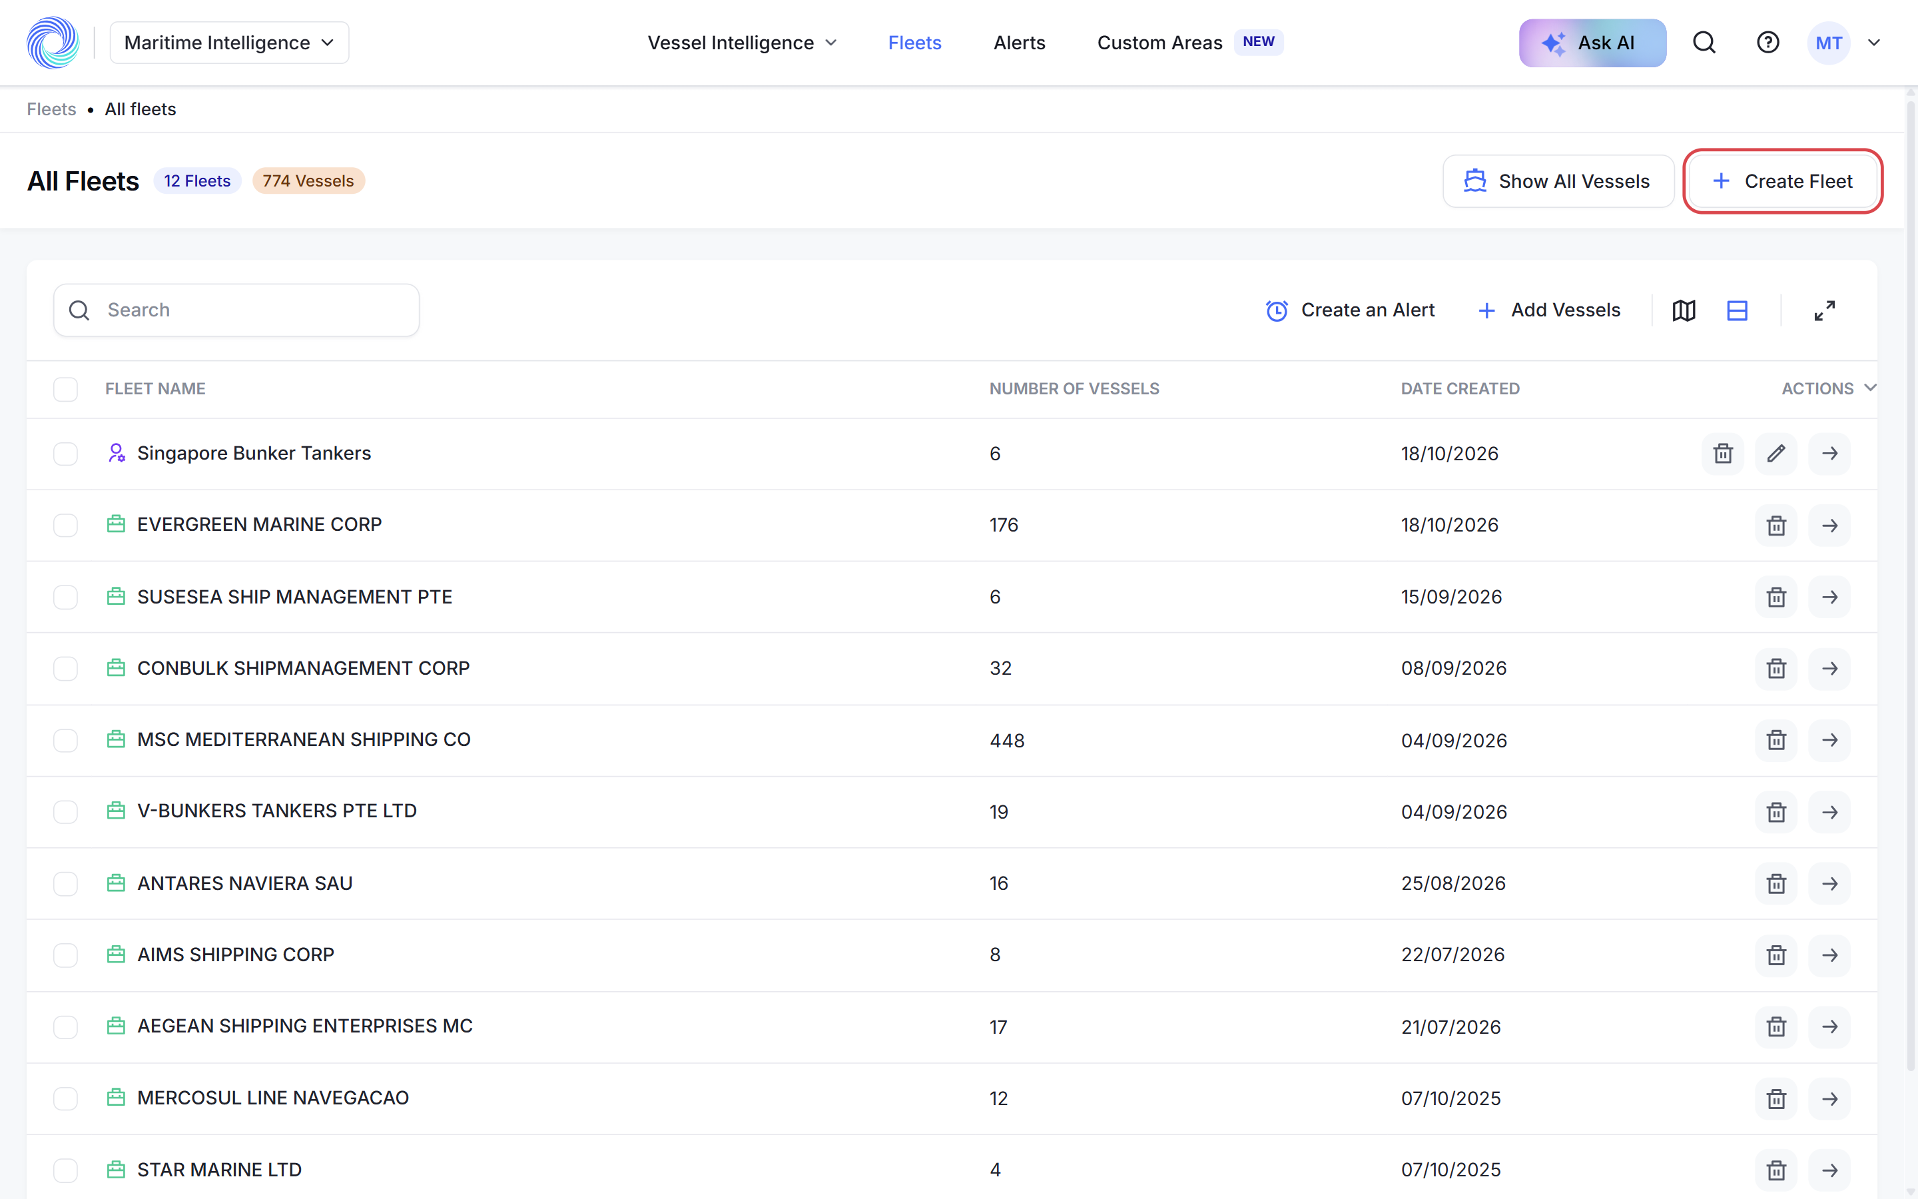Image resolution: width=1918 pixels, height=1199 pixels.
Task: Toggle the select-all header checkbox
Action: [66, 390]
